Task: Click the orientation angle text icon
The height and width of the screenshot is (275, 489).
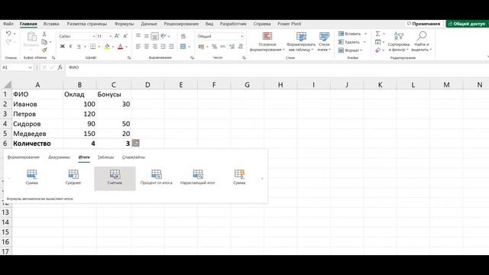Action: tap(164, 36)
